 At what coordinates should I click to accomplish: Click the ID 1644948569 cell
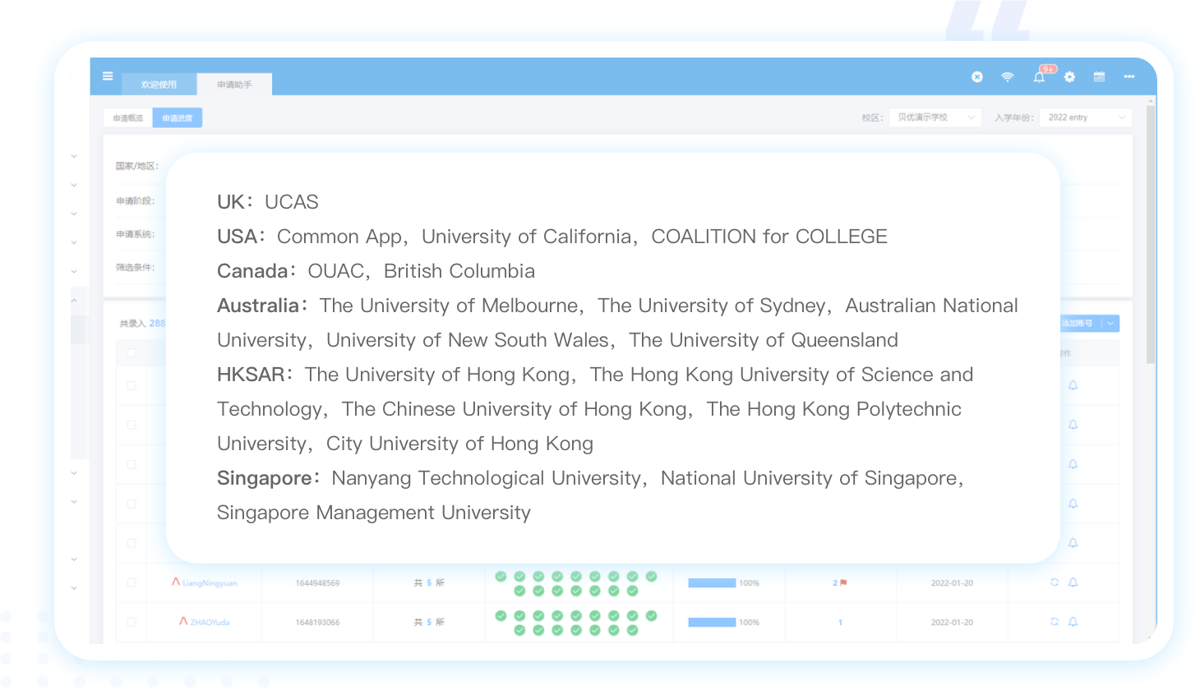pyautogui.click(x=317, y=583)
